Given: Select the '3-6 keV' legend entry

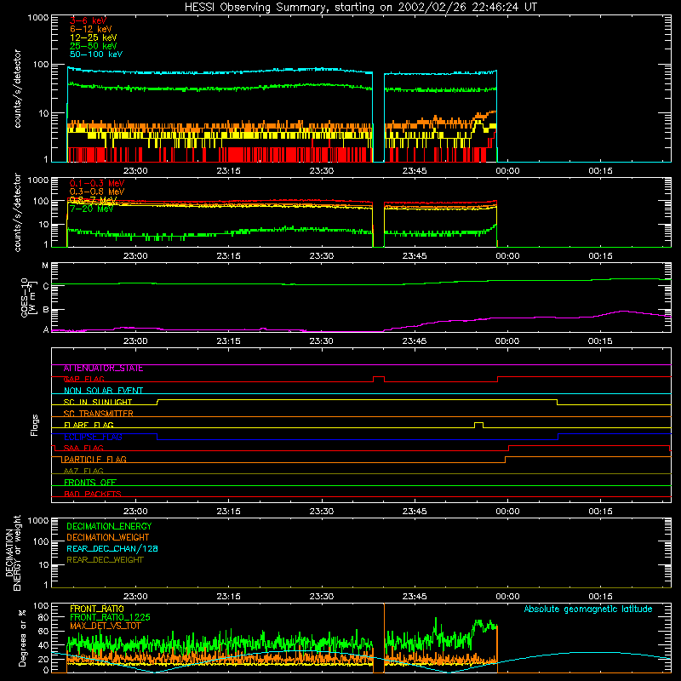Looking at the screenshot, I should coord(89,20).
